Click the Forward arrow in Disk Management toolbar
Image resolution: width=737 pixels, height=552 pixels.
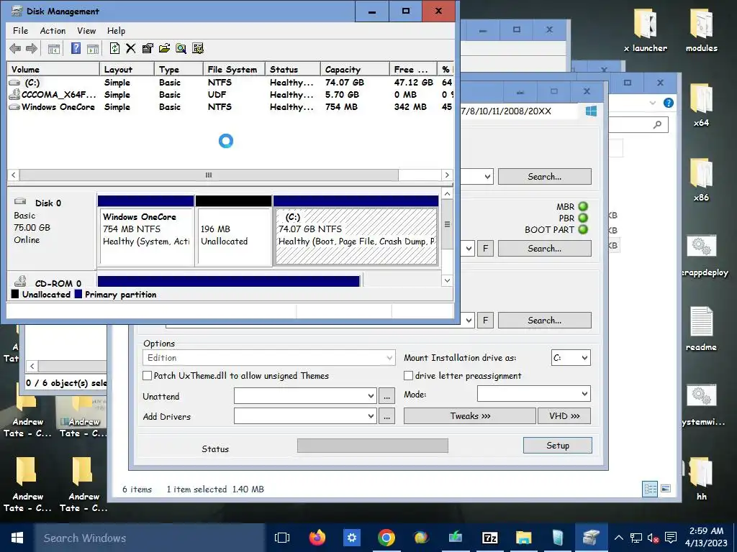(x=32, y=48)
